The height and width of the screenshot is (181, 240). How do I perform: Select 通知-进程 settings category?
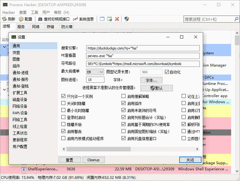(x=33, y=73)
